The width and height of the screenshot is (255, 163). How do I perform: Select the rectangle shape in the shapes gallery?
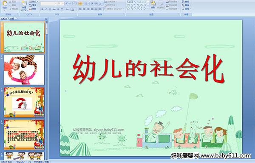tap(142, 2)
